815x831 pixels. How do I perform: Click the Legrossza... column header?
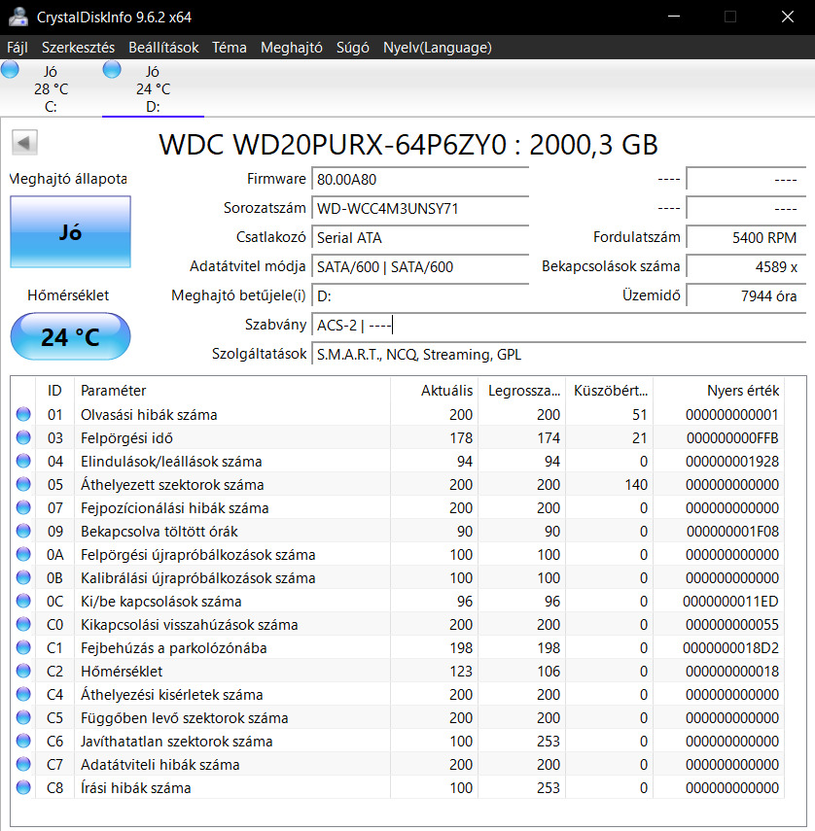[x=521, y=391]
